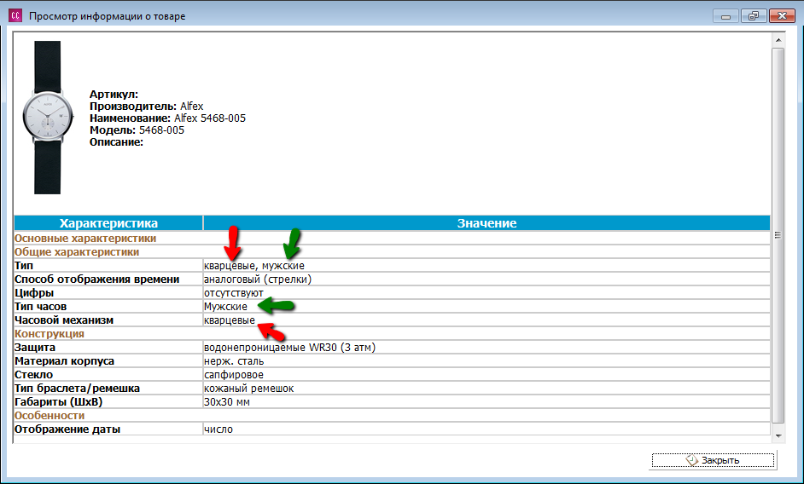804x484 pixels.
Task: Click the Конструкция section heading
Action: (x=50, y=334)
